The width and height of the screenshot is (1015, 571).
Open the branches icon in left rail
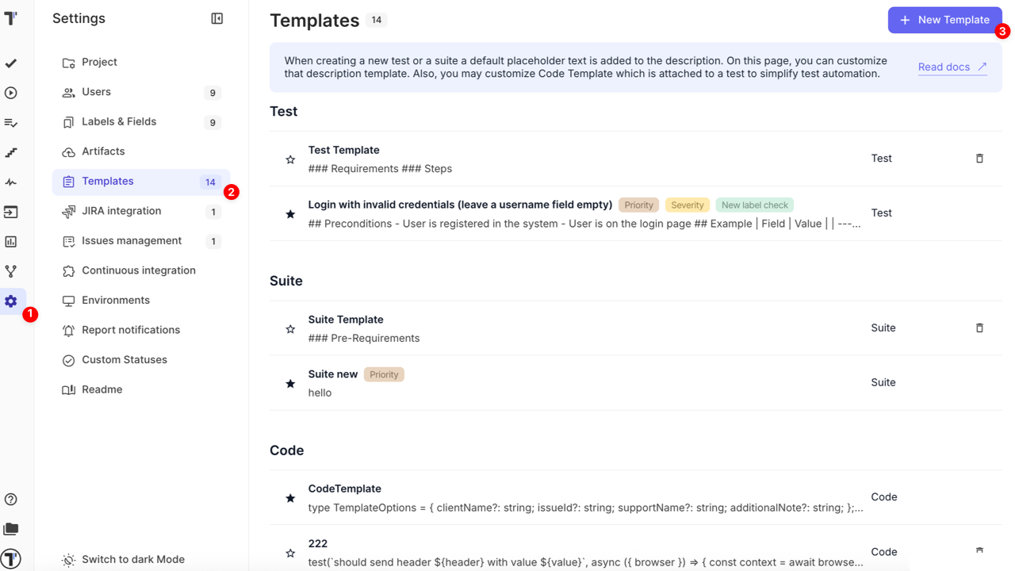pyautogui.click(x=11, y=271)
